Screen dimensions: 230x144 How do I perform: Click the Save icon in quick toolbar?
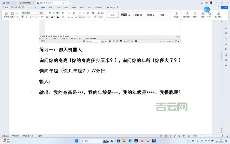(12, 7)
